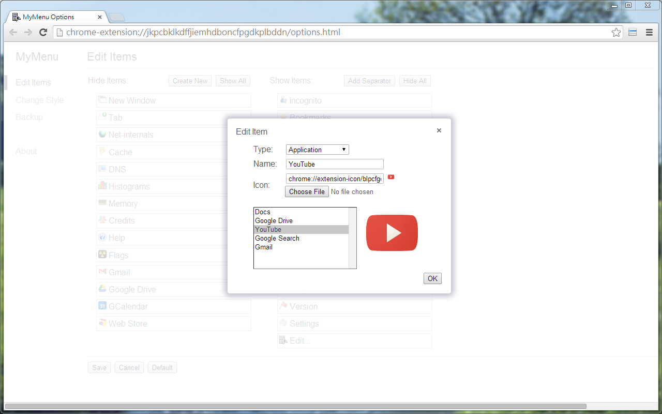Click the Memory item icon
This screenshot has height=414, width=662.
[102, 202]
